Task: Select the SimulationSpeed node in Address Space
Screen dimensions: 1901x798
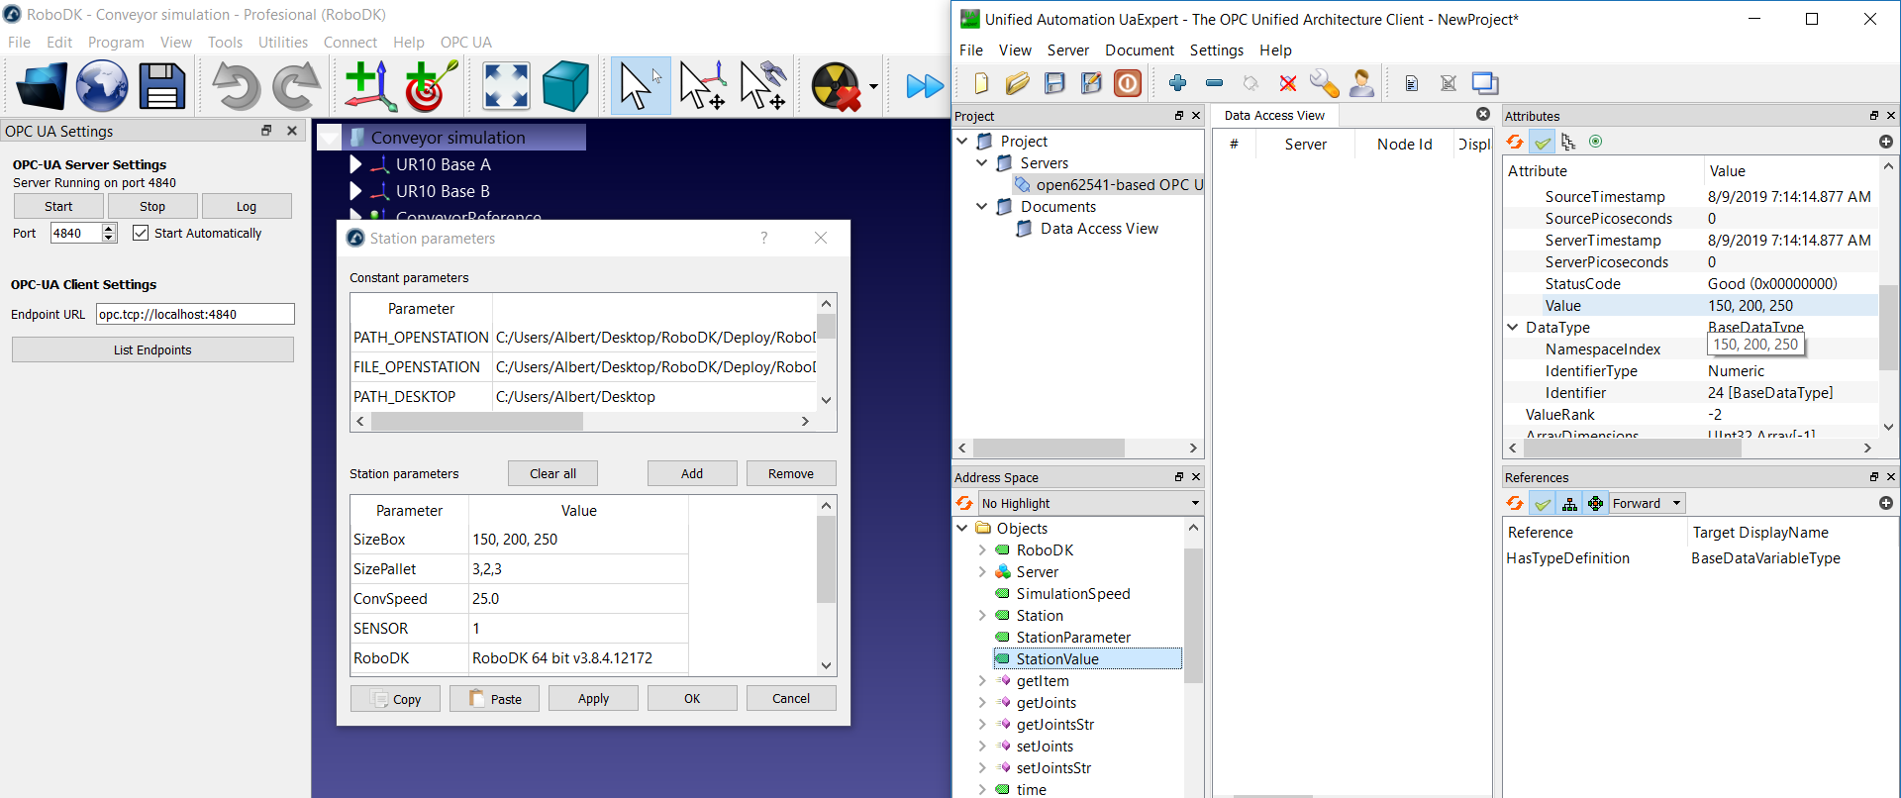Action: click(x=1072, y=594)
